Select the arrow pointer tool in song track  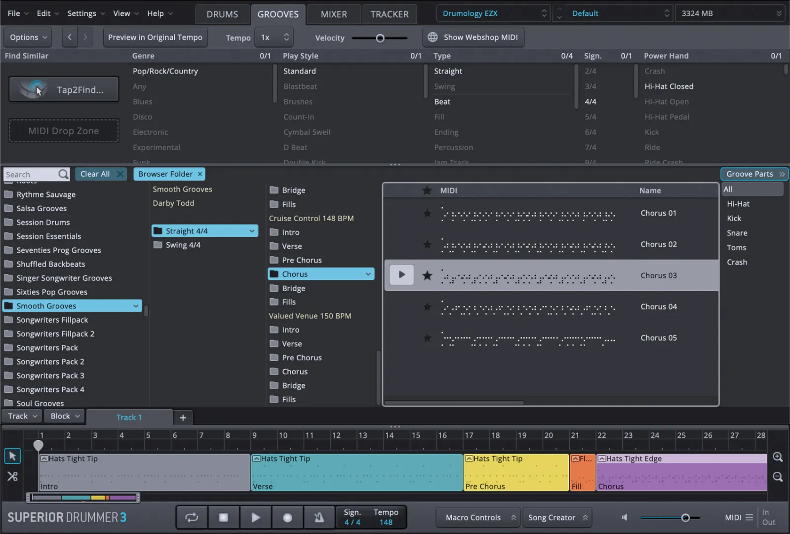coord(12,456)
